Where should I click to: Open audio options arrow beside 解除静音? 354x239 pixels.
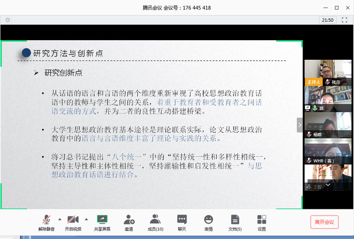(x=59, y=219)
